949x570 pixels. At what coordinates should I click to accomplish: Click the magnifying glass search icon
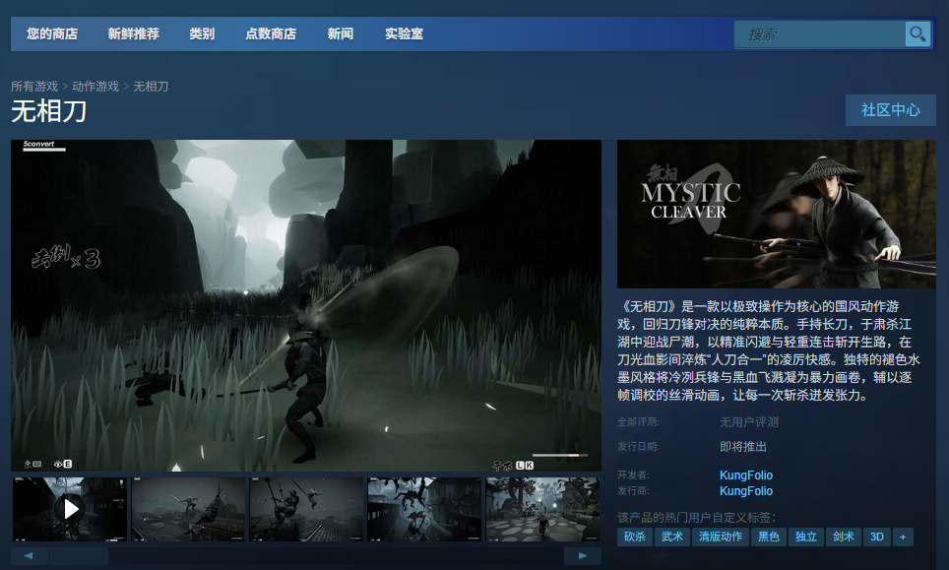[917, 34]
